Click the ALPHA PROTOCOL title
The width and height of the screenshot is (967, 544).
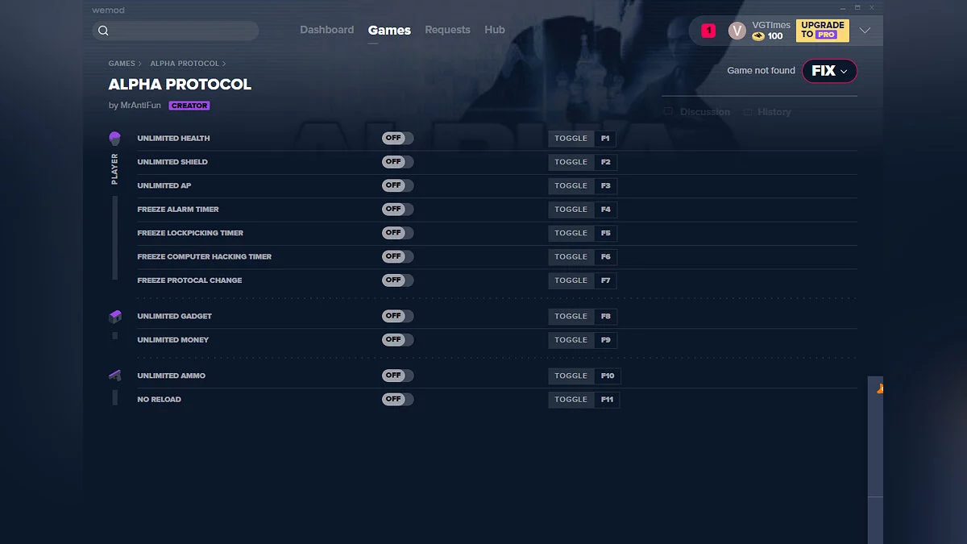pyautogui.click(x=180, y=85)
